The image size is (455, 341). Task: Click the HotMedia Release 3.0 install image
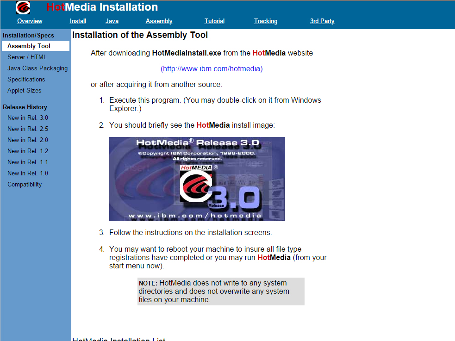197,179
